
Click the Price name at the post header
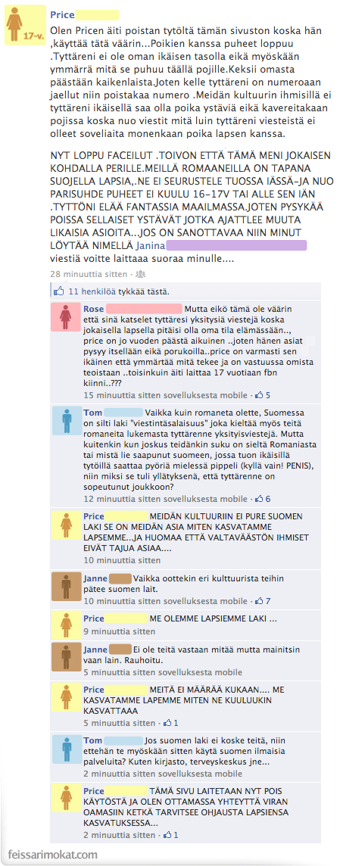pyautogui.click(x=61, y=15)
